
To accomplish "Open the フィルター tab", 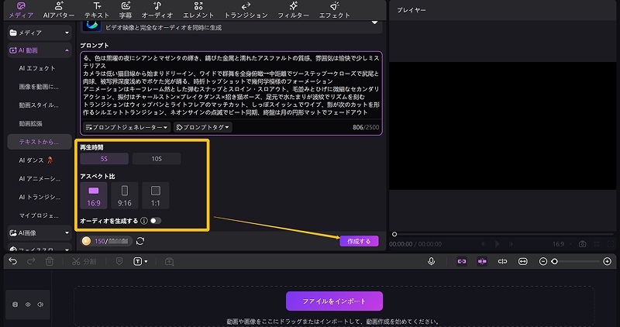I will click(294, 10).
